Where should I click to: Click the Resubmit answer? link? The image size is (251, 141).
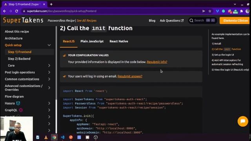130,76
